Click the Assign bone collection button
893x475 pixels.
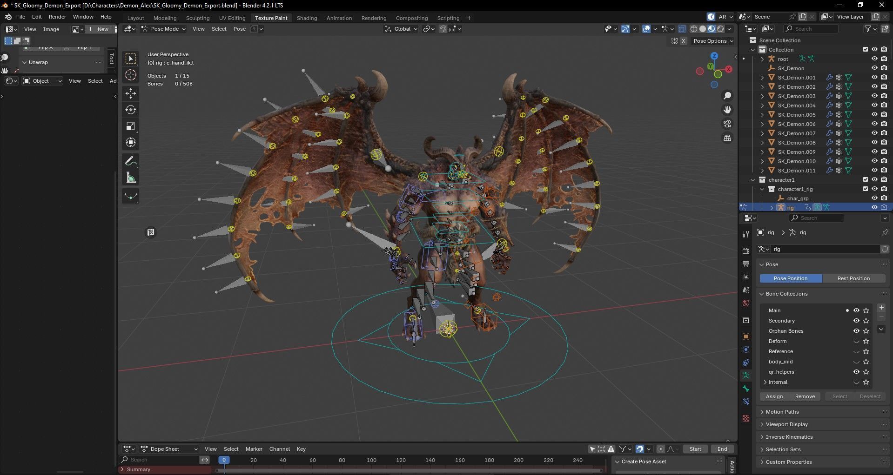[774, 396]
